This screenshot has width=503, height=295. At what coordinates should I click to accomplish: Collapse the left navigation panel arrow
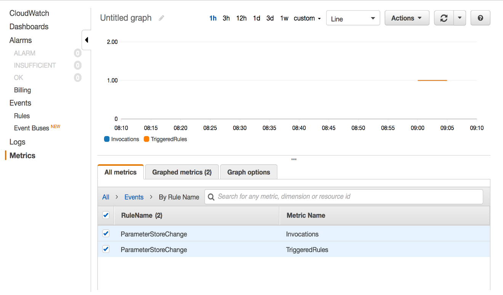point(87,40)
